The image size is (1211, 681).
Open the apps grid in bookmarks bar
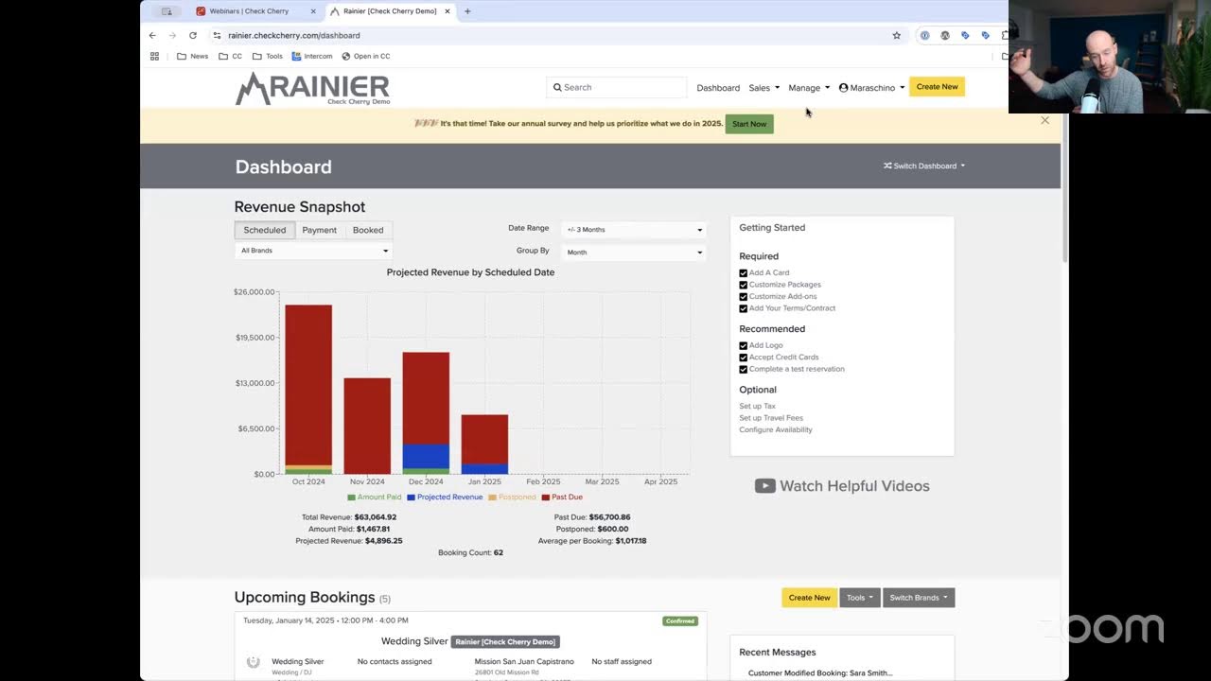pos(154,56)
